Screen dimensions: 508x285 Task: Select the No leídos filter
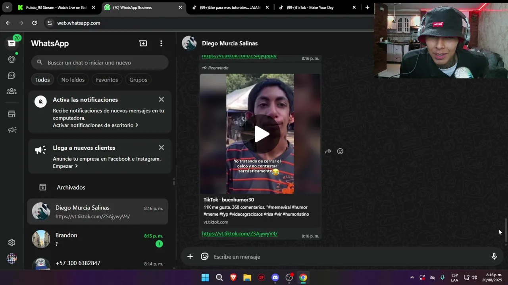pos(73,80)
